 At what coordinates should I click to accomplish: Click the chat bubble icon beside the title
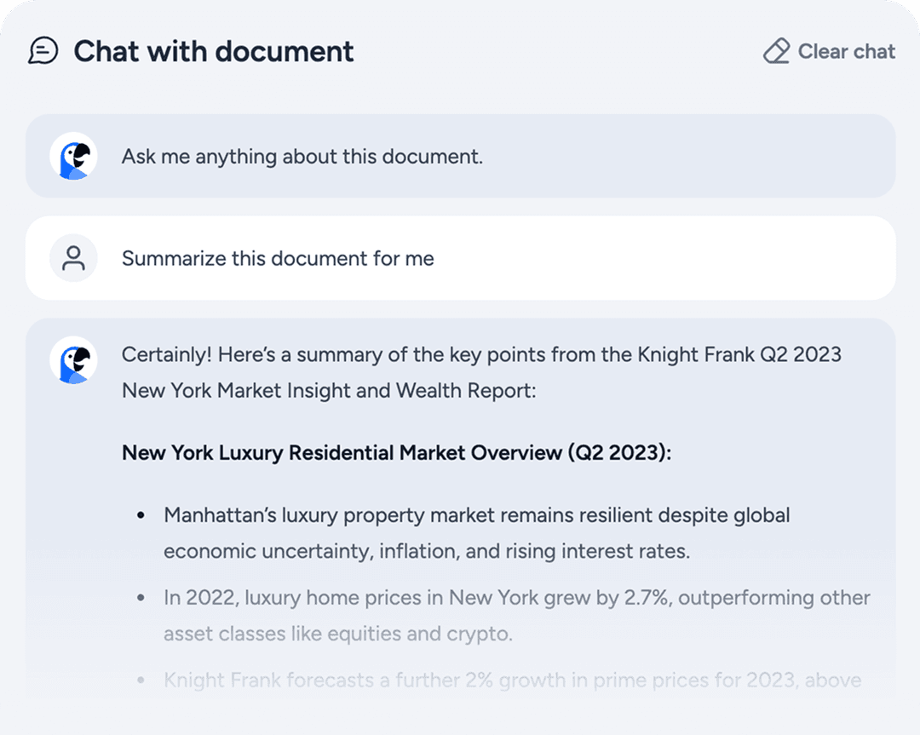43,51
